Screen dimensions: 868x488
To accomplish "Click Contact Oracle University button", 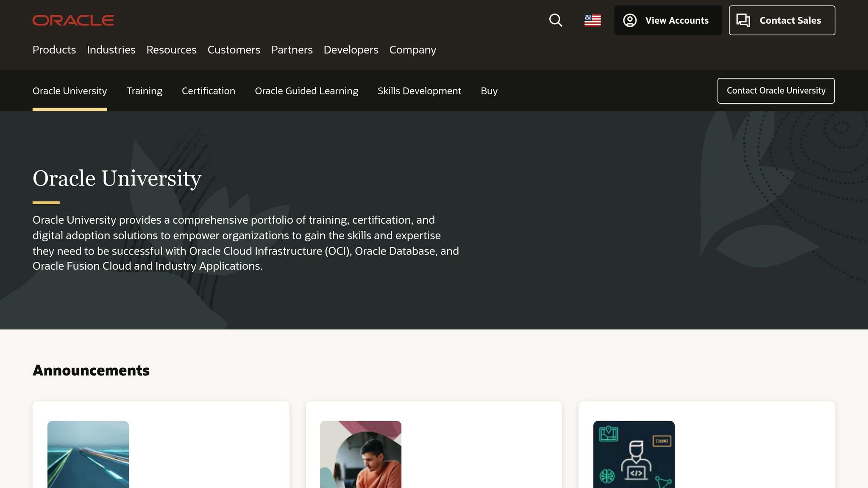I will point(776,91).
